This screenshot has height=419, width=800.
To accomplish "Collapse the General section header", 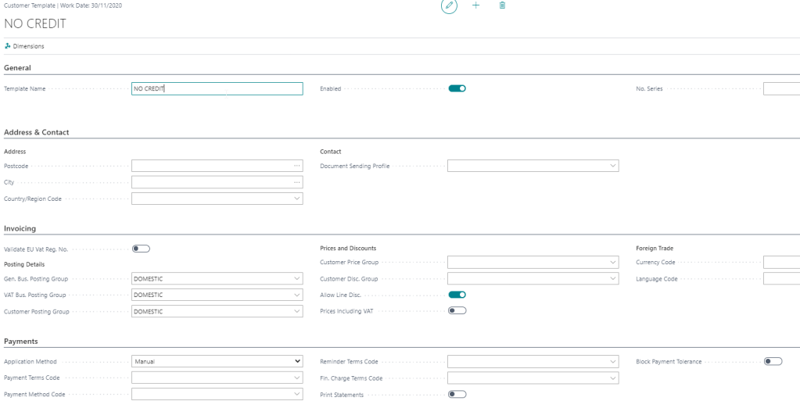I will pos(18,68).
